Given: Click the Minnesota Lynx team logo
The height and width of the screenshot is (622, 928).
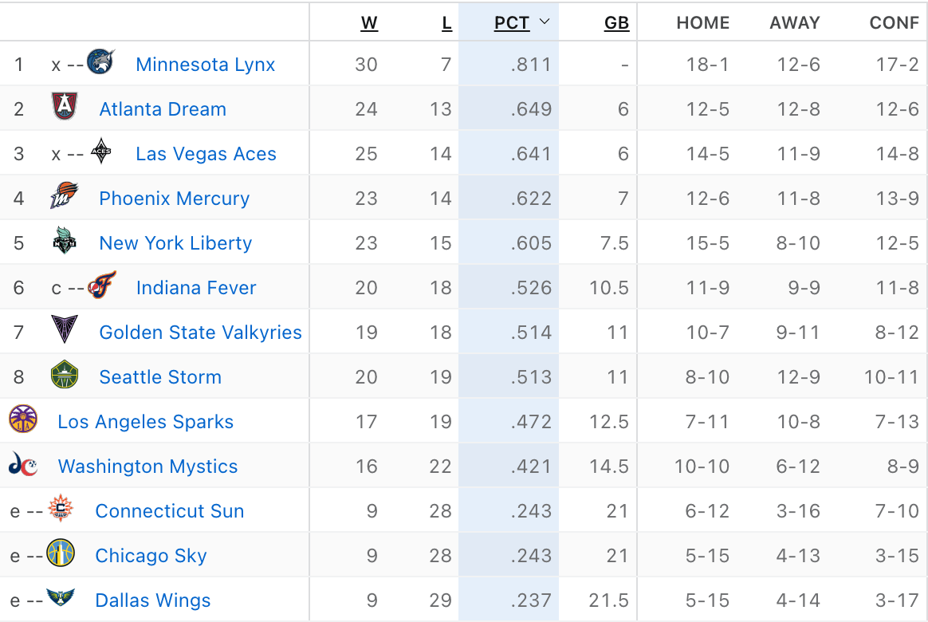Looking at the screenshot, I should click(100, 61).
